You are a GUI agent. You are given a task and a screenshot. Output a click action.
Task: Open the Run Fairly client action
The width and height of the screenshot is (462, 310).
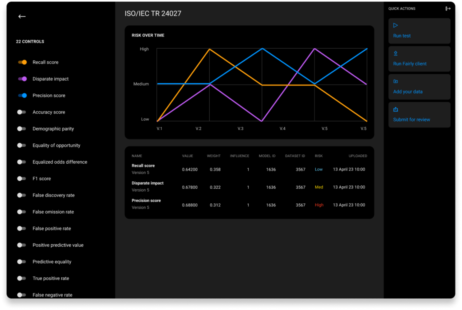point(419,59)
